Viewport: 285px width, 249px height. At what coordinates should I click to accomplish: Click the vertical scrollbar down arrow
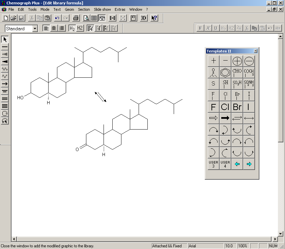[281, 234]
